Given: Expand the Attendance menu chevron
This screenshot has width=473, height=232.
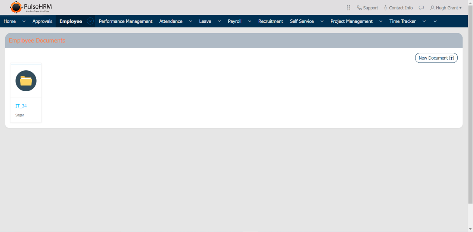Looking at the screenshot, I should [190, 21].
